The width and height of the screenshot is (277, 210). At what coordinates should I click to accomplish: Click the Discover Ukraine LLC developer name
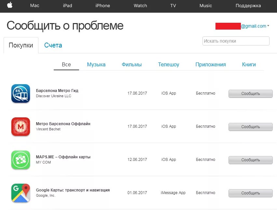pos(53,96)
